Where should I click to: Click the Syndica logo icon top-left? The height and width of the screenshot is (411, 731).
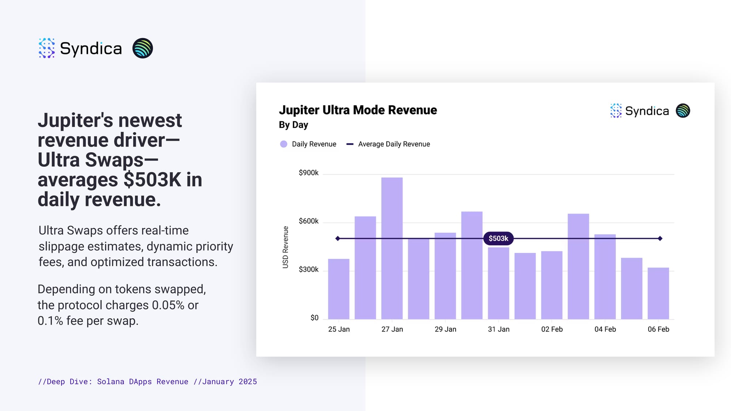point(47,48)
